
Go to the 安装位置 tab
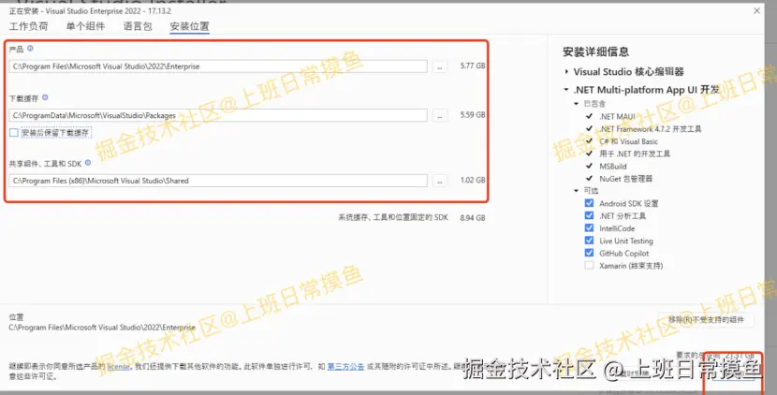pos(189,26)
